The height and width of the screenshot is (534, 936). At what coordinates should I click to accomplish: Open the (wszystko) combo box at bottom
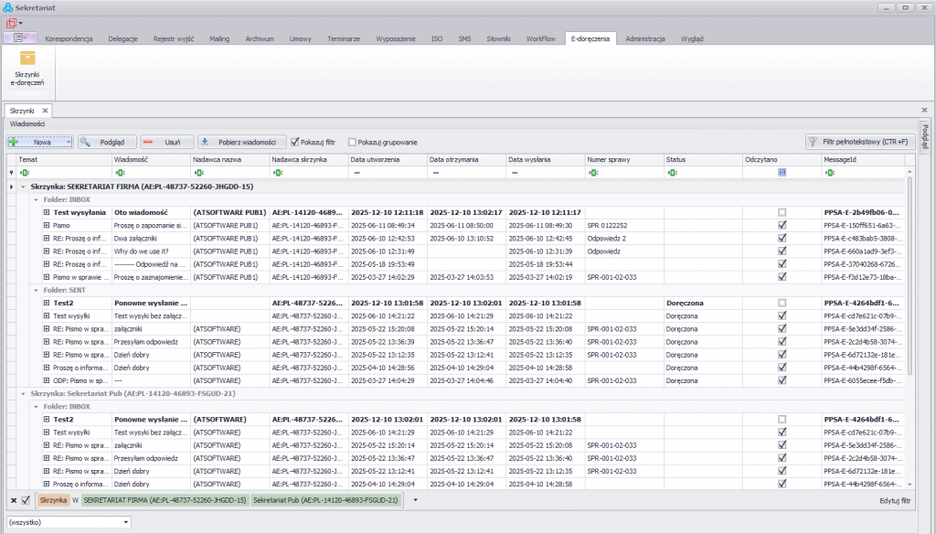(x=126, y=522)
